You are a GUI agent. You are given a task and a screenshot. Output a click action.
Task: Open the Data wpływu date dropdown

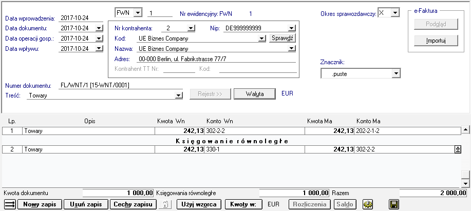(99, 49)
